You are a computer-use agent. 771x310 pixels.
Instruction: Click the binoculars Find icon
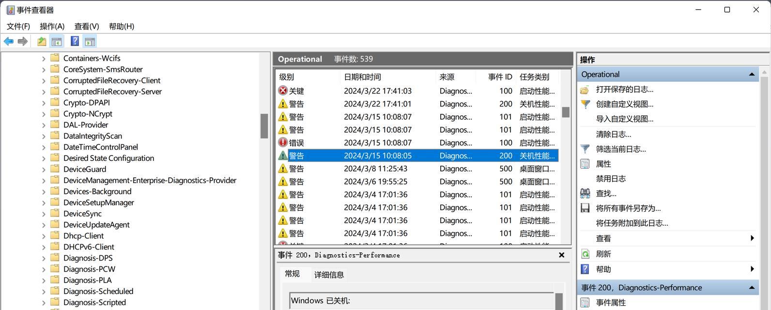coord(585,193)
